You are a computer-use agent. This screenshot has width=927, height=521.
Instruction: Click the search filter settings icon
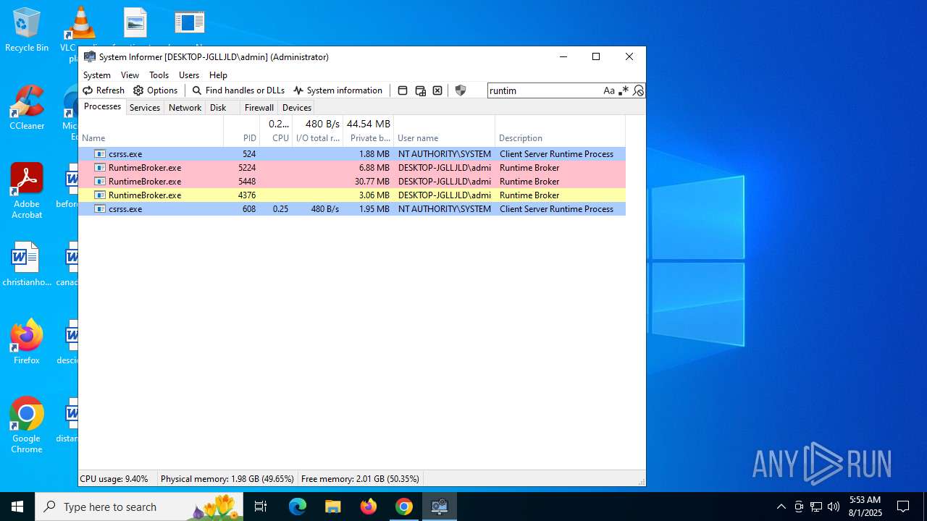[x=638, y=90]
